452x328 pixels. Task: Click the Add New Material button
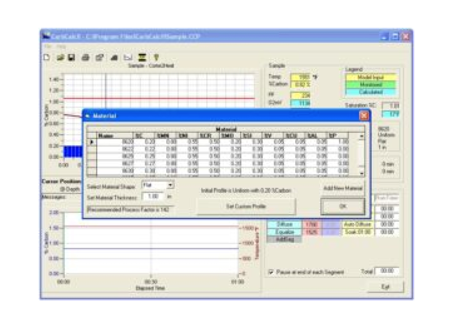tap(343, 188)
